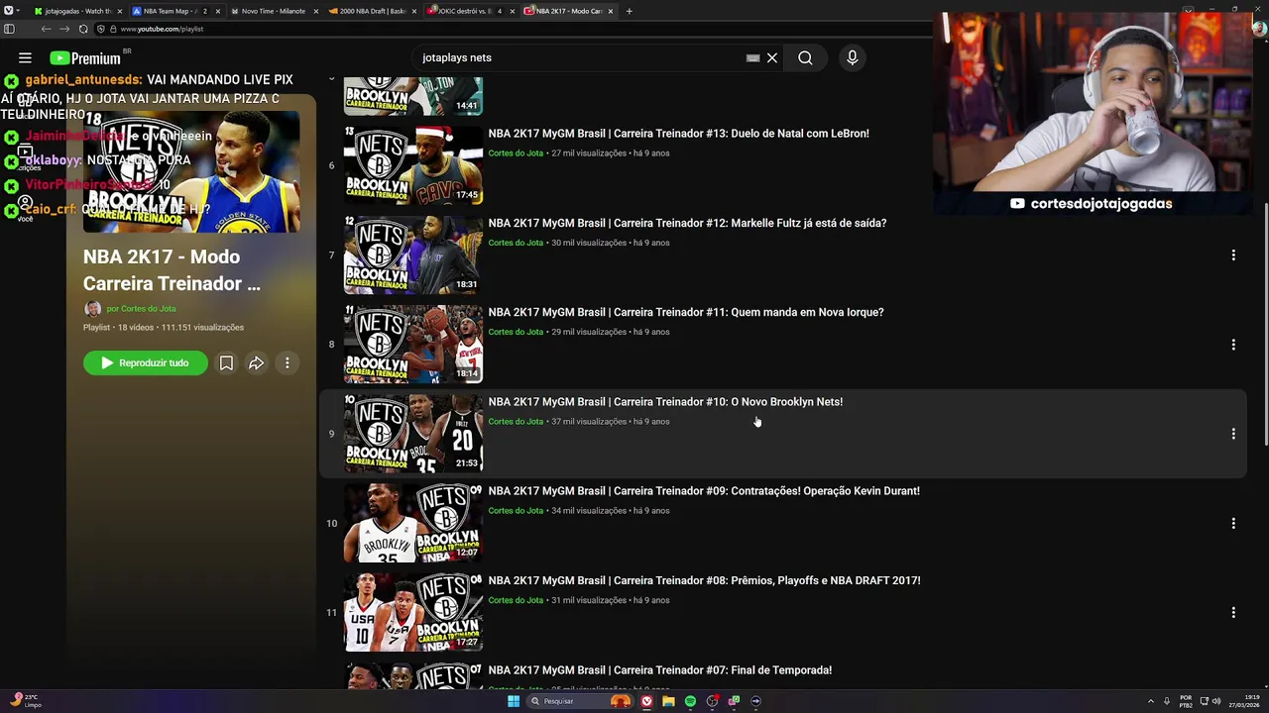Share the playlist with the arrow icon
Image resolution: width=1269 pixels, height=713 pixels.
(256, 363)
